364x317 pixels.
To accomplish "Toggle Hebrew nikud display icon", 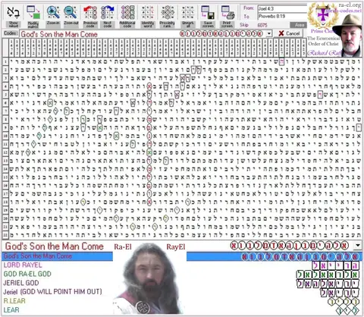I will (x=14, y=12).
